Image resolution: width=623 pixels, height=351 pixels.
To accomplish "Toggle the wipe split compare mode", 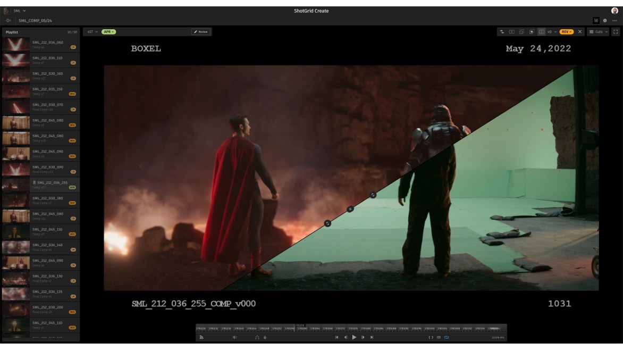I will click(542, 32).
